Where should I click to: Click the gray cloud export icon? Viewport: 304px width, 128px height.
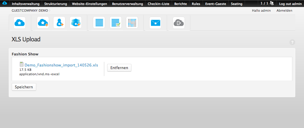[x=179, y=23]
